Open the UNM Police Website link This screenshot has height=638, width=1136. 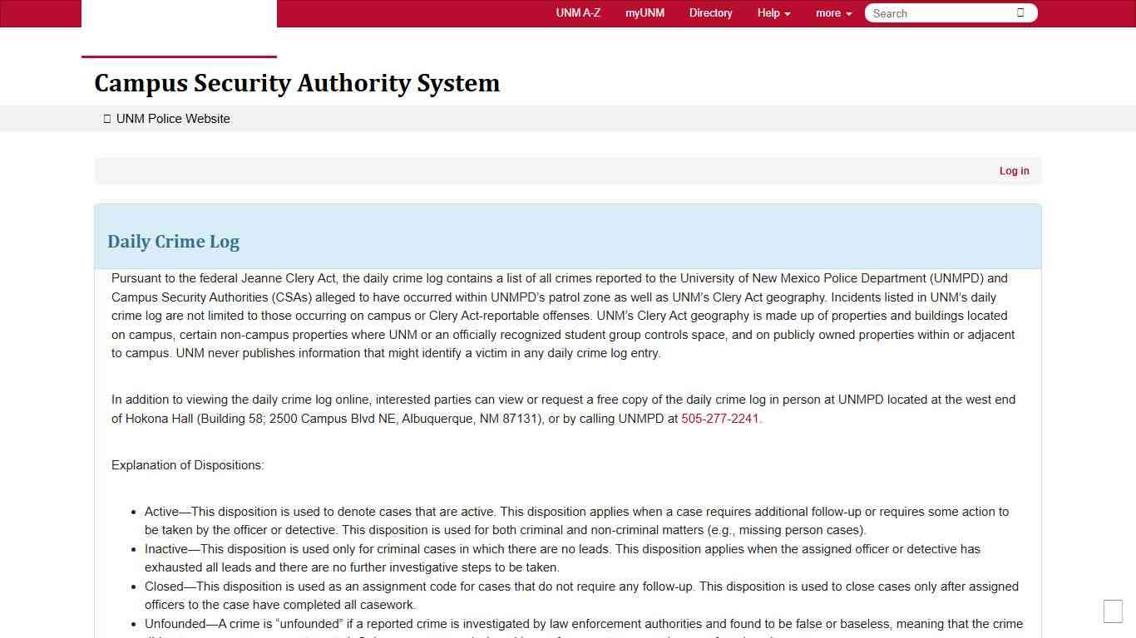click(172, 118)
